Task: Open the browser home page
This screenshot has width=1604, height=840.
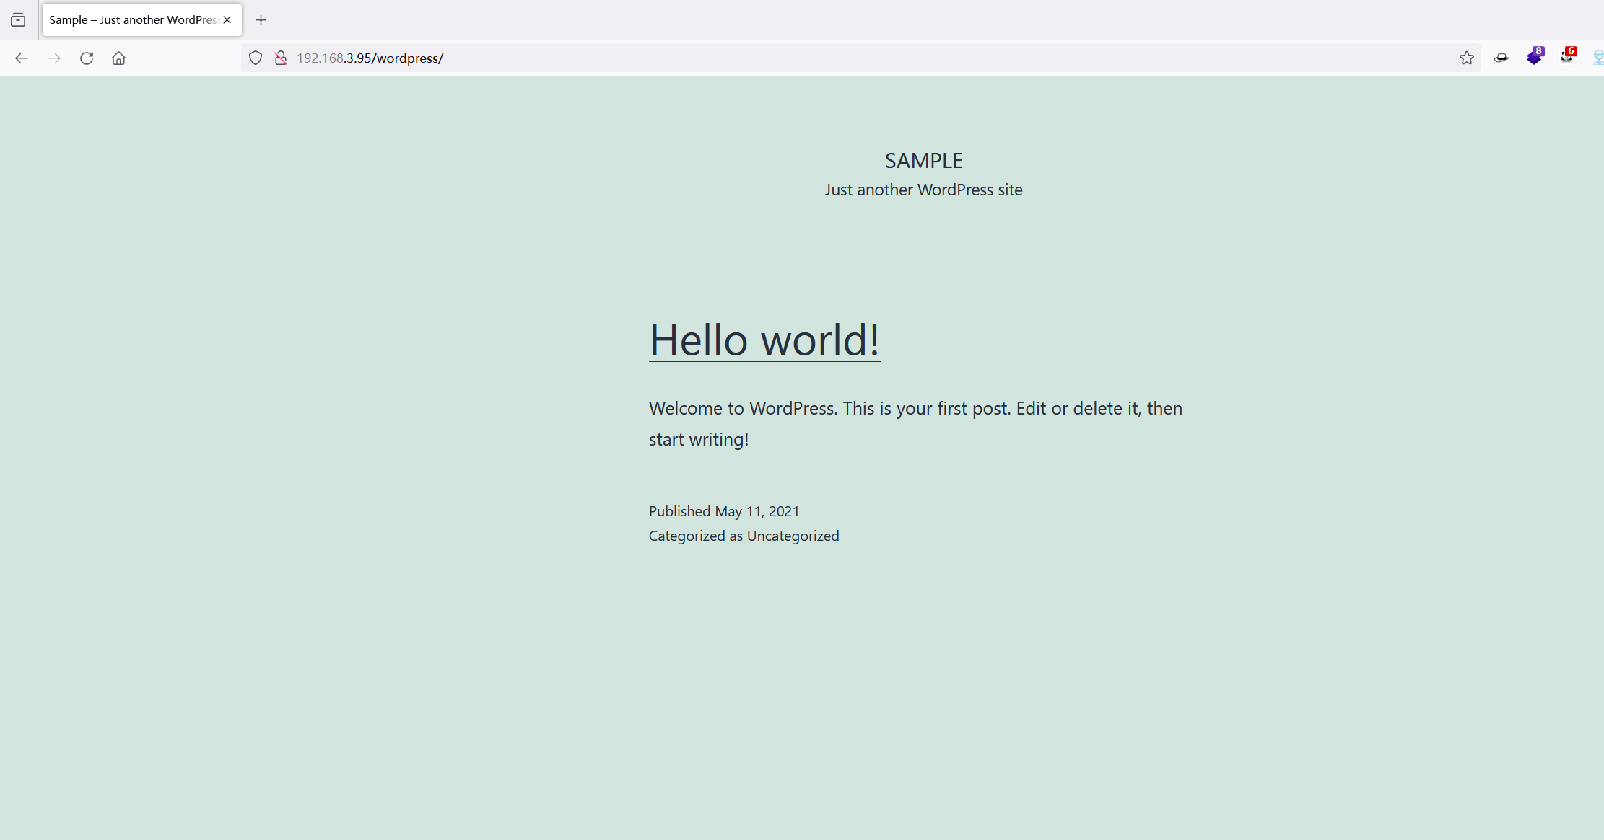Action: (x=118, y=58)
